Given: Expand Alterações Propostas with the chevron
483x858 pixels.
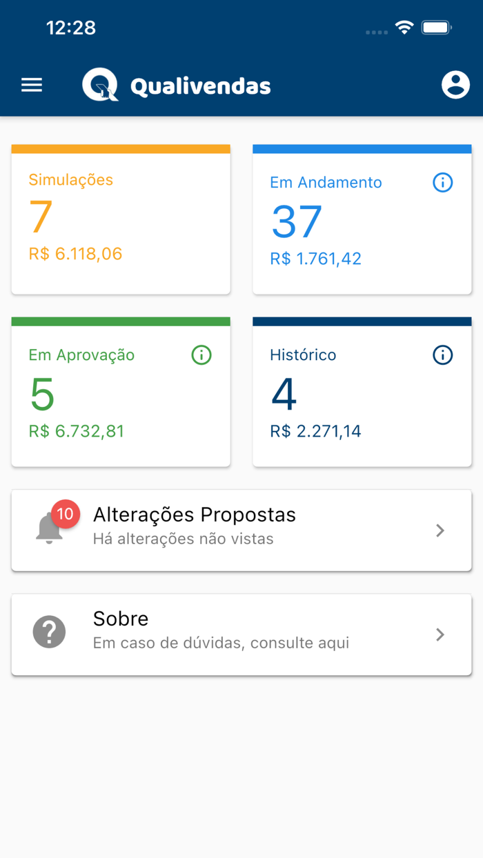Looking at the screenshot, I should click(x=440, y=530).
